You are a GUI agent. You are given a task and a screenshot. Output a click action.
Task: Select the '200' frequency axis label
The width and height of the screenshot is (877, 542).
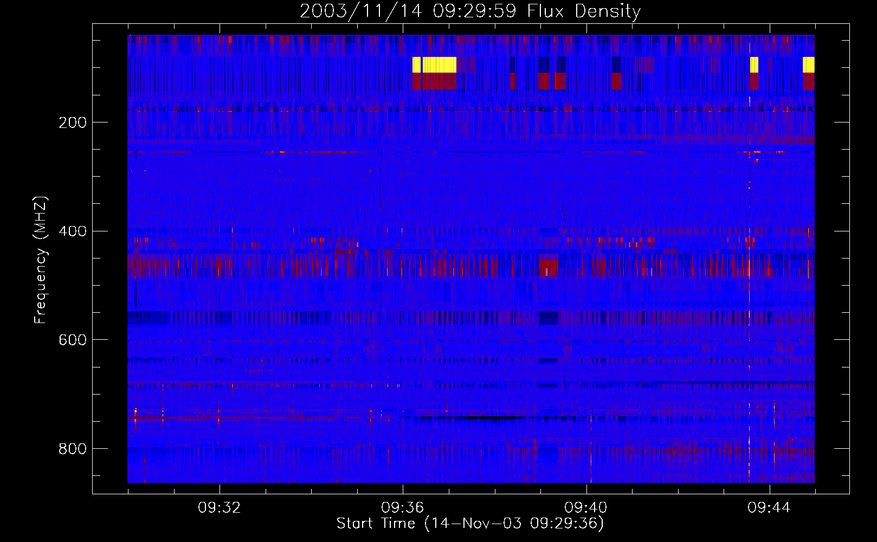click(73, 122)
